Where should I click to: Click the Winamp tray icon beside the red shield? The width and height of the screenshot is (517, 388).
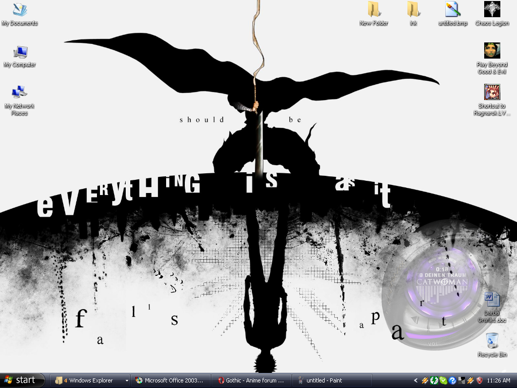[x=471, y=380]
